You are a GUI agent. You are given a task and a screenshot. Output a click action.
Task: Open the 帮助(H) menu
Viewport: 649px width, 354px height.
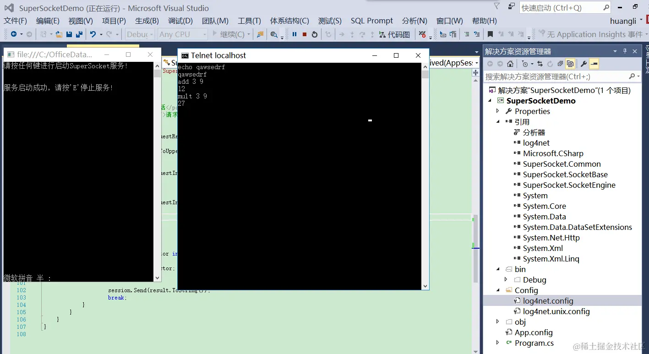485,21
